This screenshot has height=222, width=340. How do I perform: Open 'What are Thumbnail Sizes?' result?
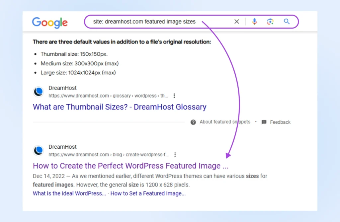point(120,107)
